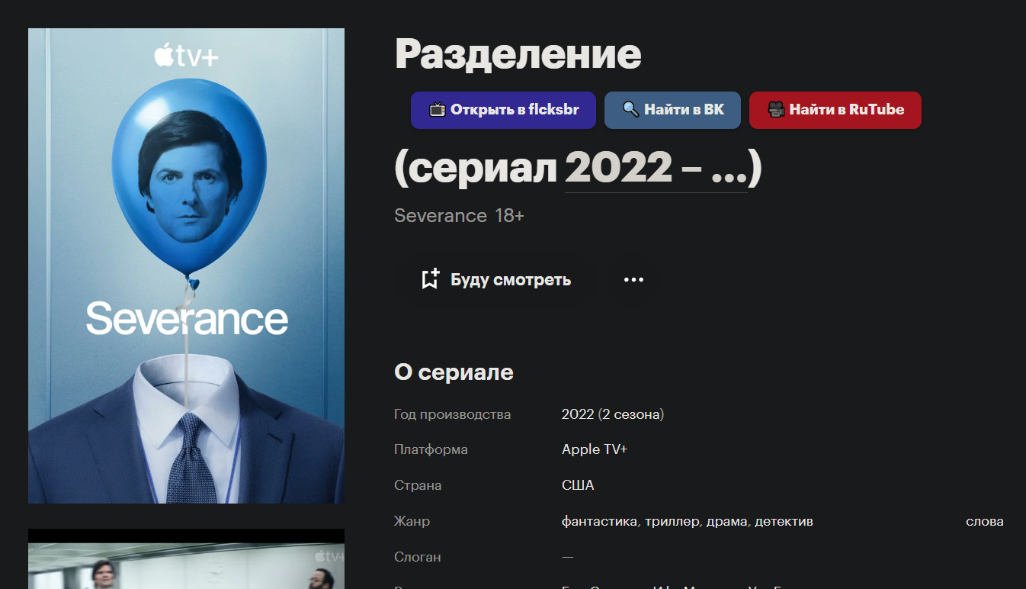The image size is (1026, 589).
Task: Select the О сериале section heading
Action: [454, 372]
